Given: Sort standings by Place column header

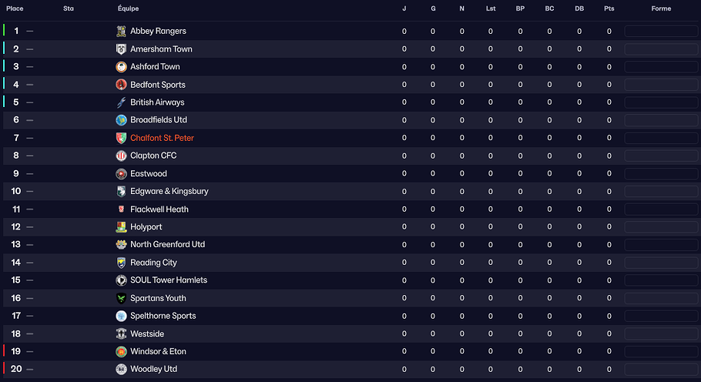Looking at the screenshot, I should coord(15,8).
